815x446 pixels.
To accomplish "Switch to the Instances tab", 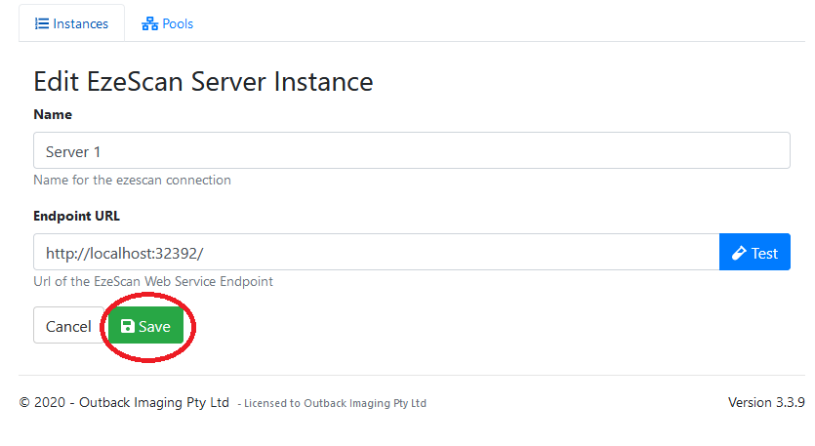I will [71, 23].
